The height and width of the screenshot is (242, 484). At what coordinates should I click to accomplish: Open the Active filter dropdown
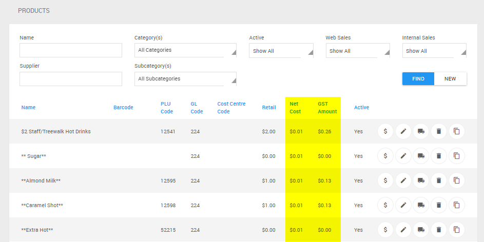(x=281, y=51)
